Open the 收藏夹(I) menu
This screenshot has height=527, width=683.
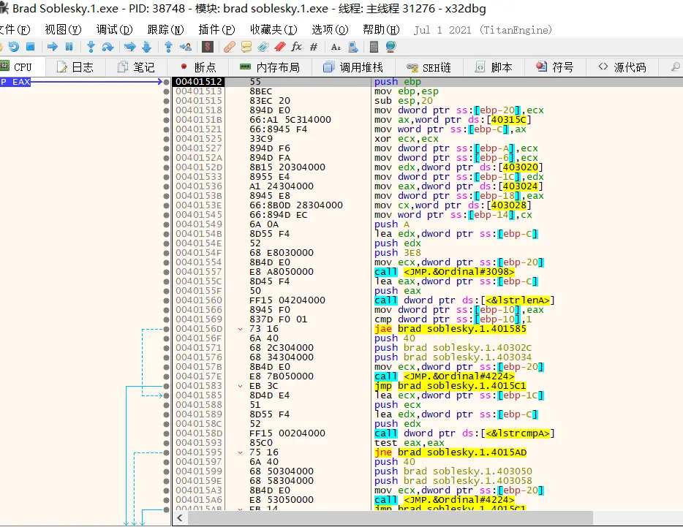click(273, 30)
